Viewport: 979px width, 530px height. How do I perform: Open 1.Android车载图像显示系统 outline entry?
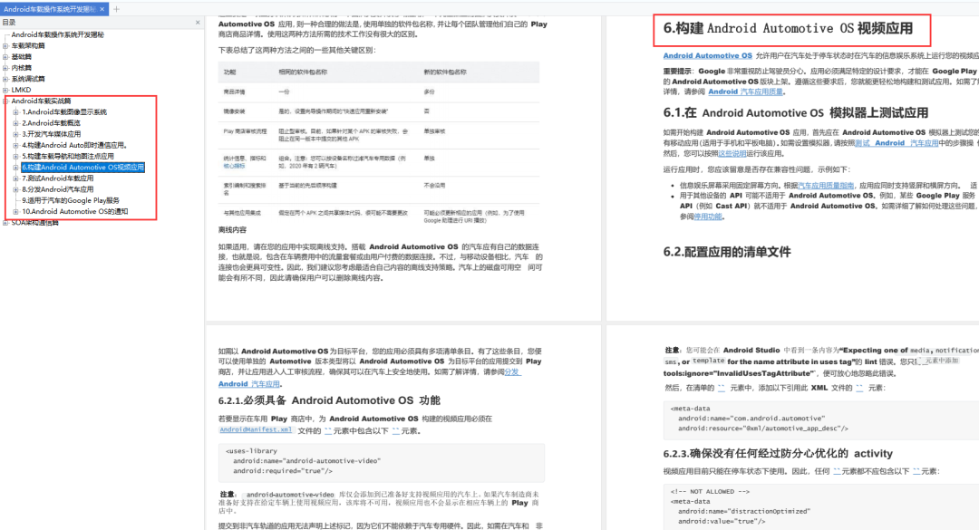[x=64, y=112]
